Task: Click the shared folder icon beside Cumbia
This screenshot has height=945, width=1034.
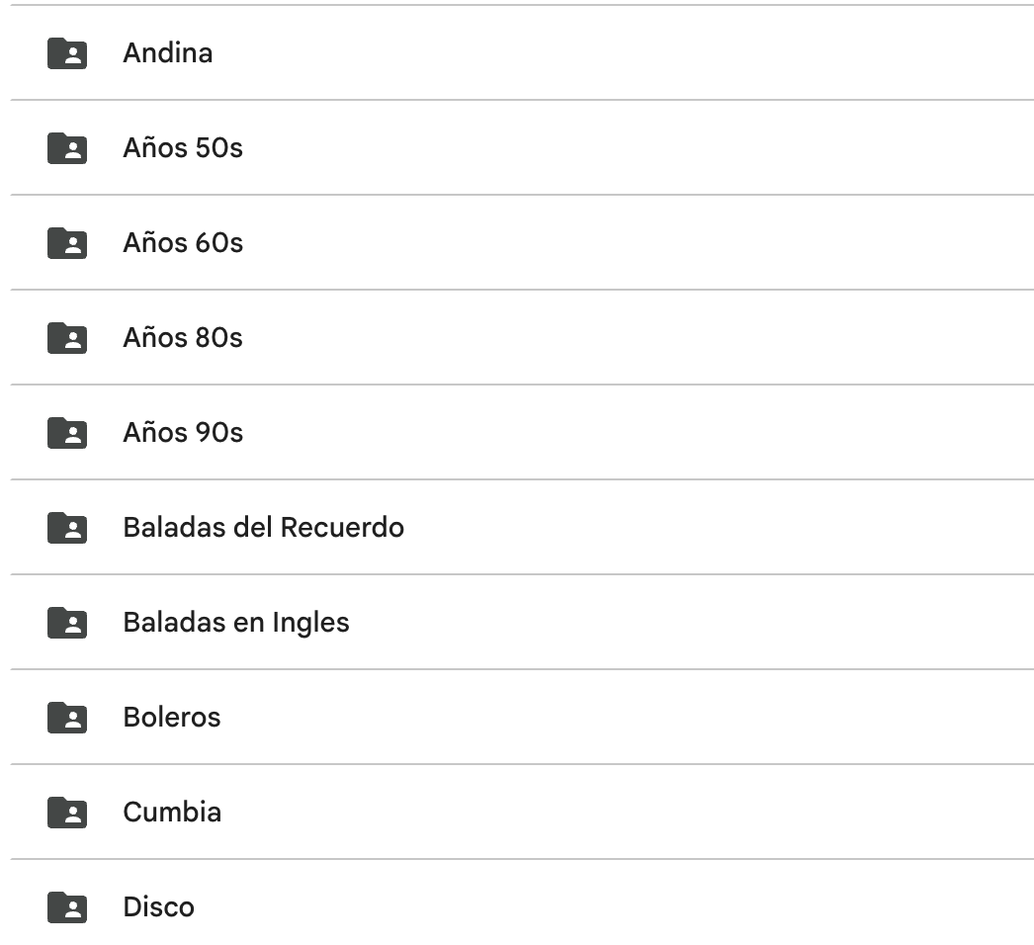Action: click(66, 812)
